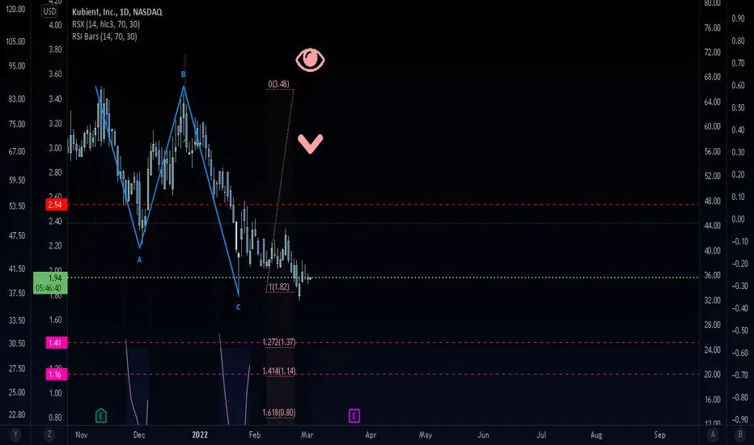This screenshot has height=445, width=754.
Task: Click the Feb date on time axis
Action: point(254,435)
